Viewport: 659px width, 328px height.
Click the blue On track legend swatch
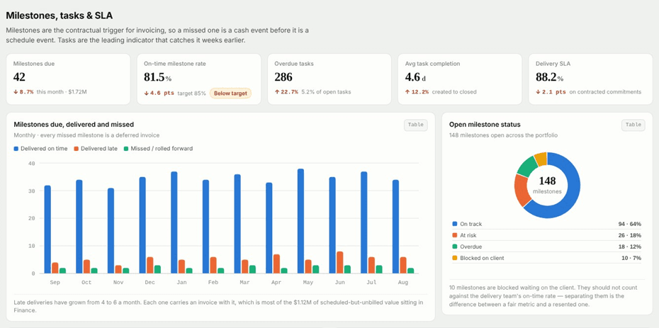454,225
